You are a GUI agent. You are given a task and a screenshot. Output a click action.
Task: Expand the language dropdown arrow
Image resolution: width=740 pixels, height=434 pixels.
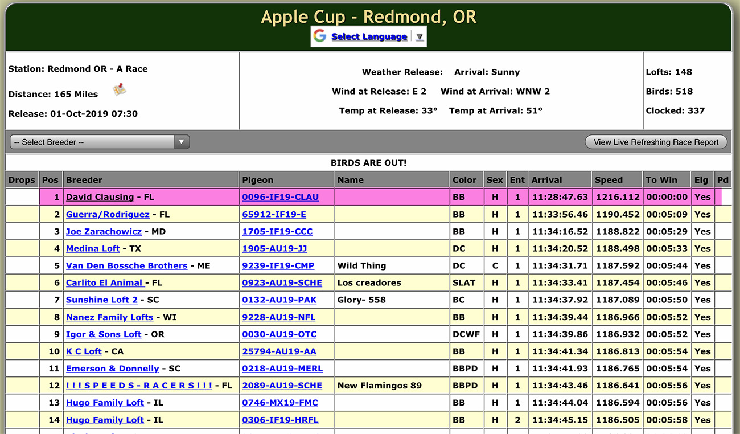(x=420, y=37)
